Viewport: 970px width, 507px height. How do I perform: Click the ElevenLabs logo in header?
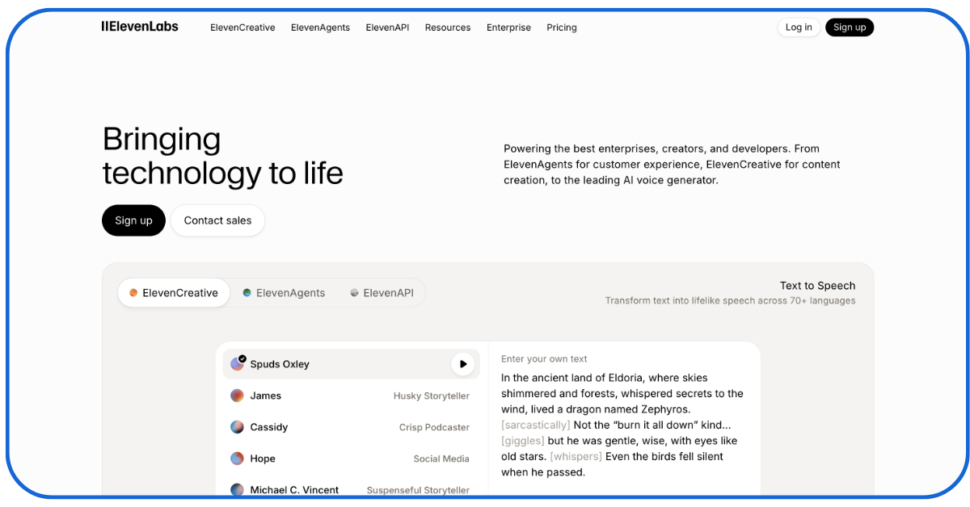click(x=140, y=27)
